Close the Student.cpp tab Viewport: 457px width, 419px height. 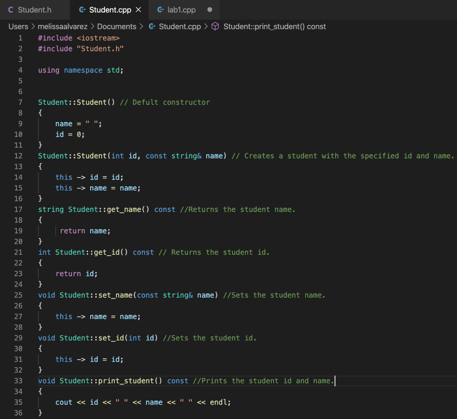coord(138,10)
